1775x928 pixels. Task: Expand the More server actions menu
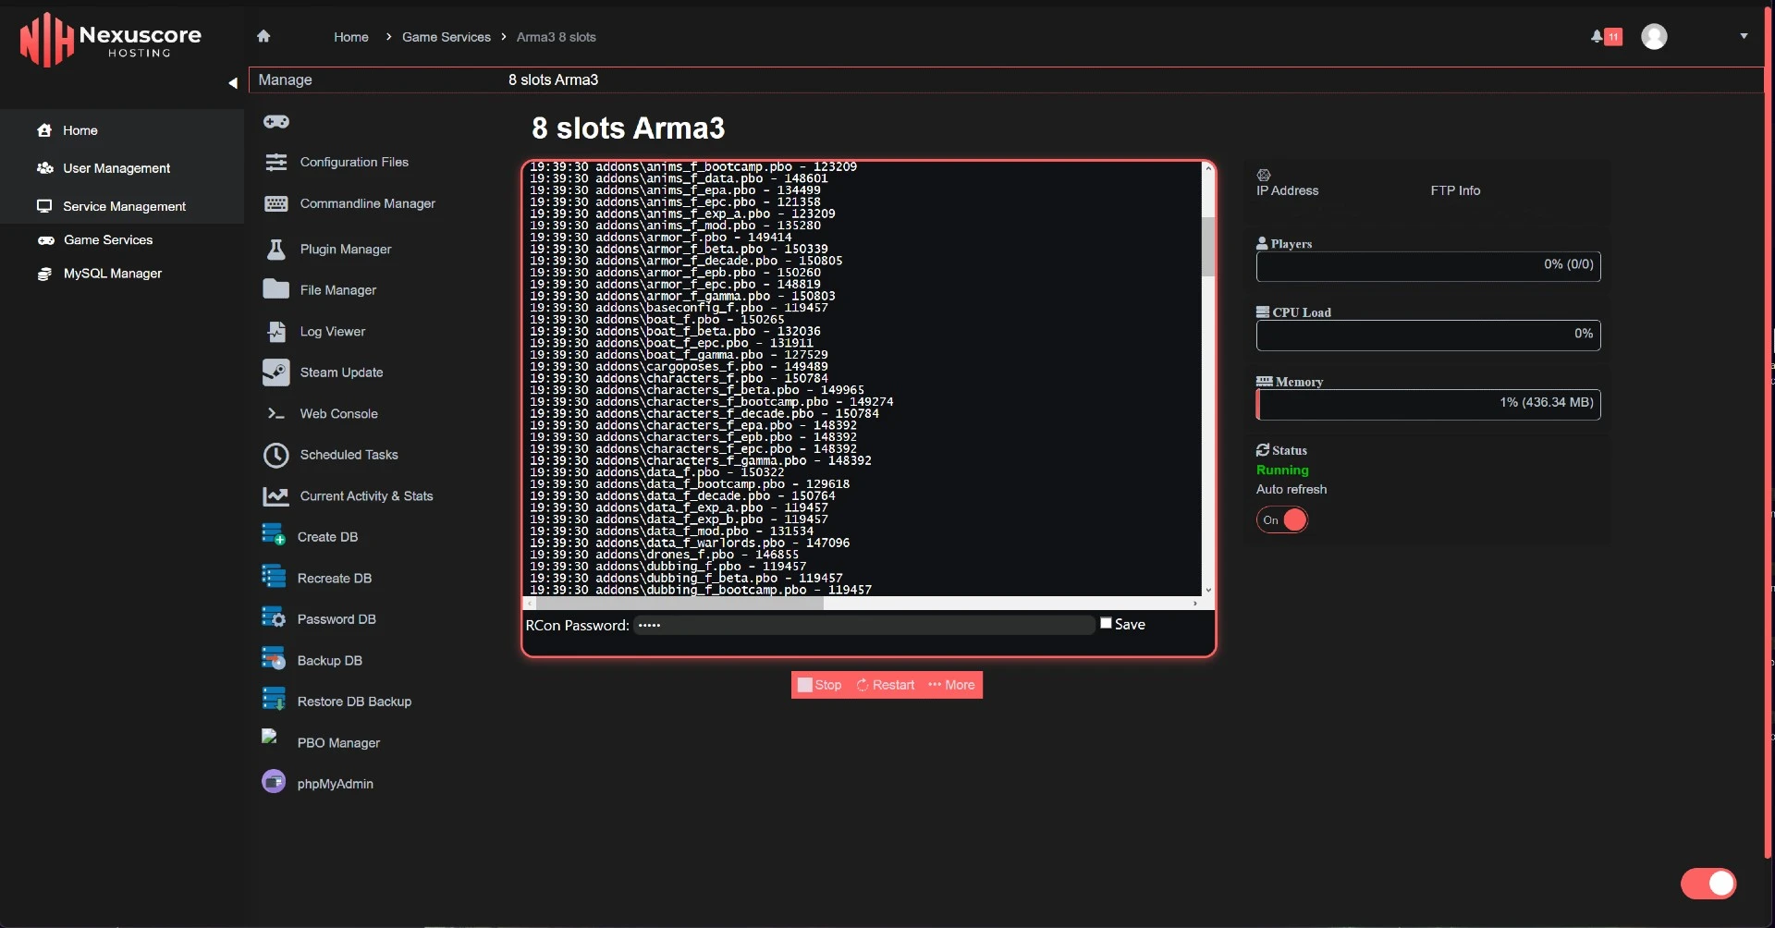coord(951,685)
